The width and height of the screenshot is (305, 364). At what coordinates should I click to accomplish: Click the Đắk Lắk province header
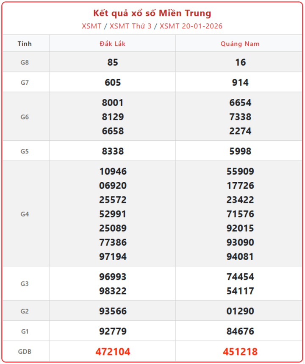tap(113, 44)
